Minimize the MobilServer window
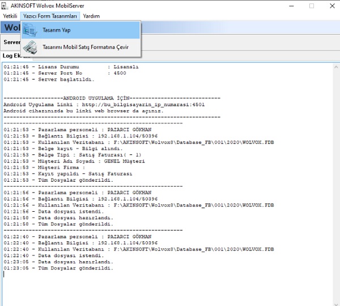Screen dimensions: 340x306 point(291,6)
